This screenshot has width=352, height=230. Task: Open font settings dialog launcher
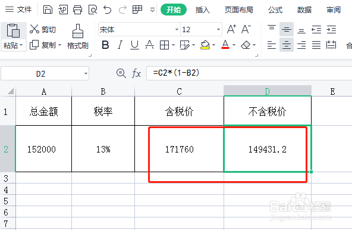coord(257,55)
